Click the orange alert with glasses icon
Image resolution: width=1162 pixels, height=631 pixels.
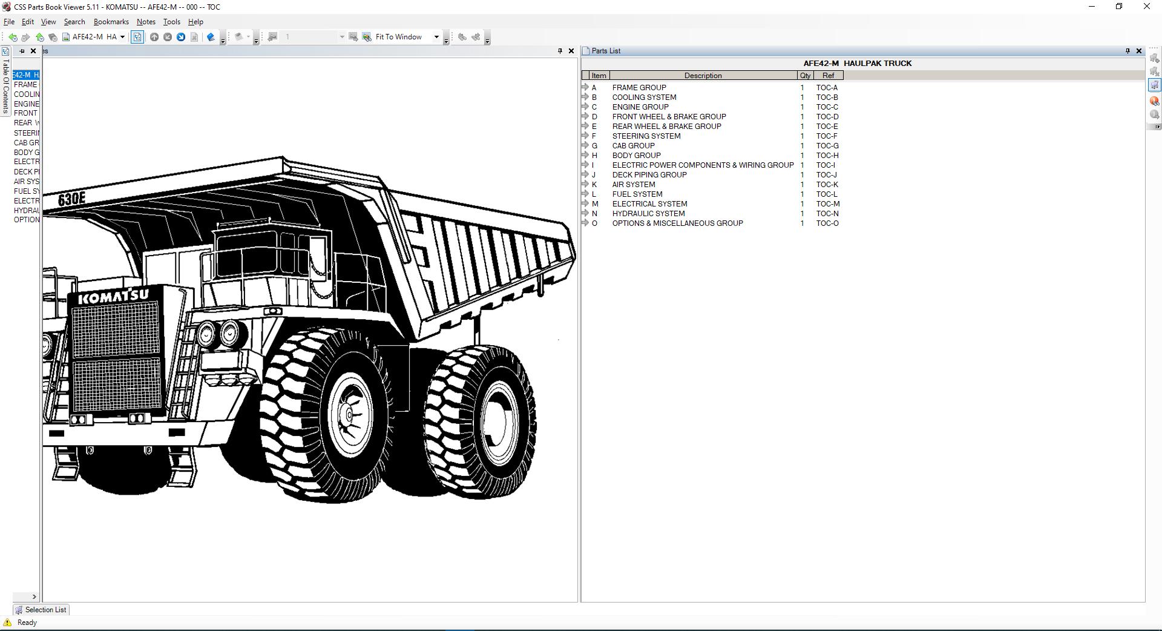1154,101
